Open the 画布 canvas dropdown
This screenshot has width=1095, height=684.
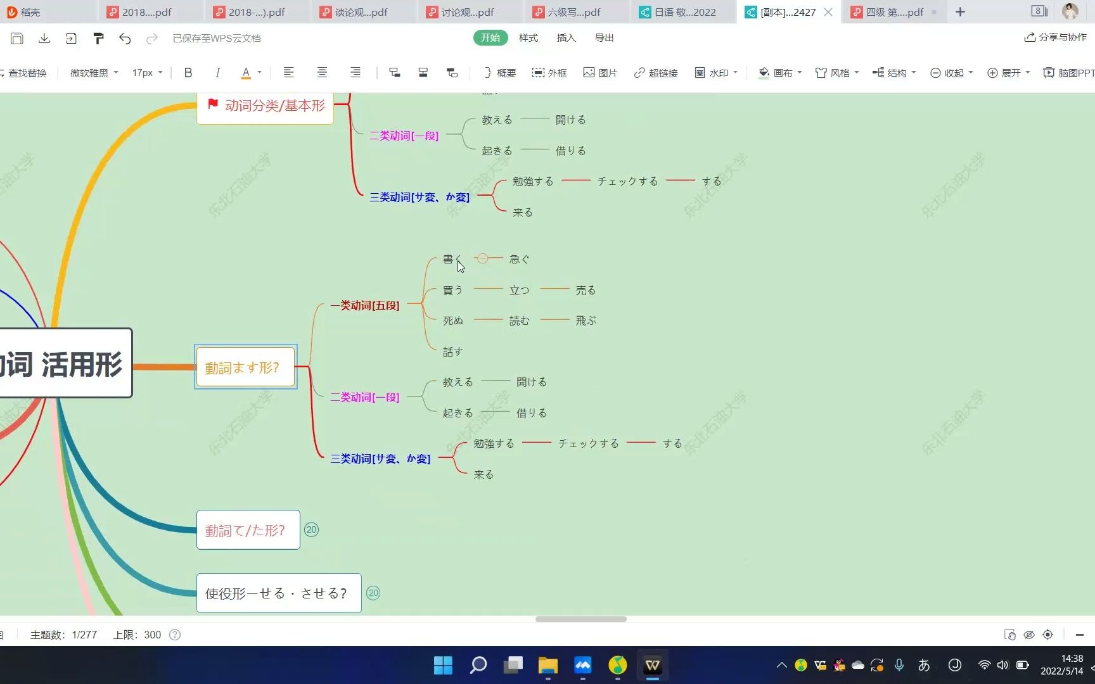point(779,72)
